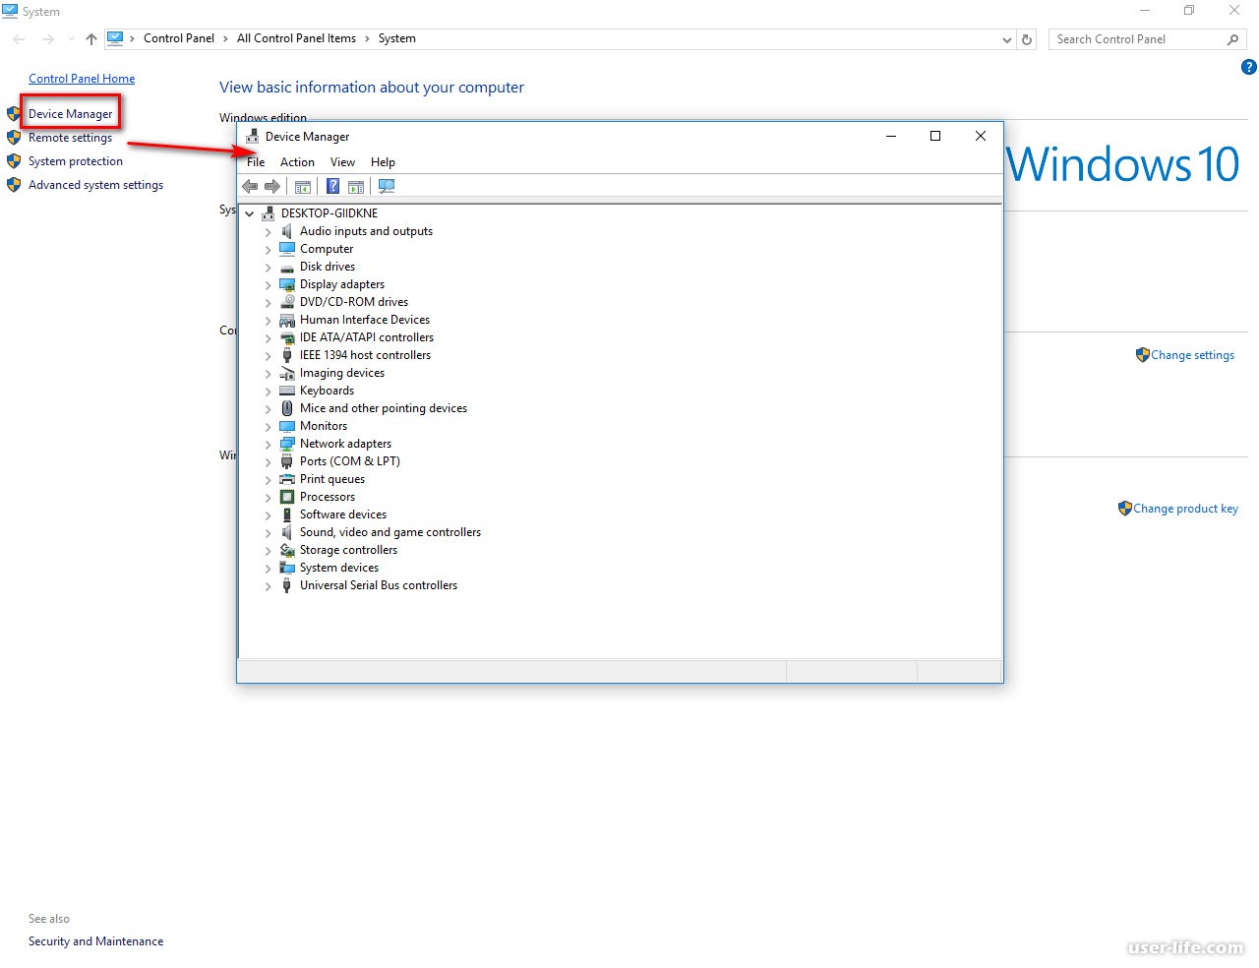Expand Sound, video and game controllers node
This screenshot has width=1259, height=968.
(268, 533)
